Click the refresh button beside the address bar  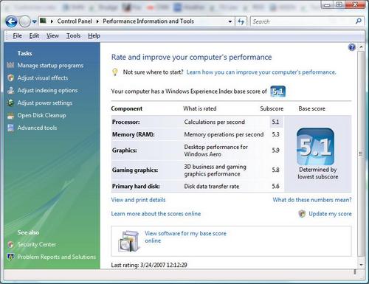(241, 21)
